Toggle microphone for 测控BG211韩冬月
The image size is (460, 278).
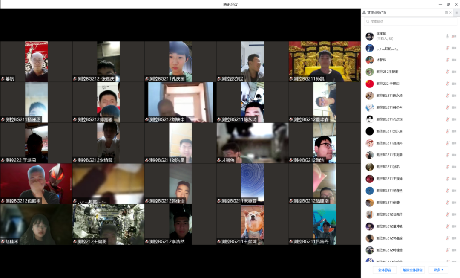pos(447,107)
